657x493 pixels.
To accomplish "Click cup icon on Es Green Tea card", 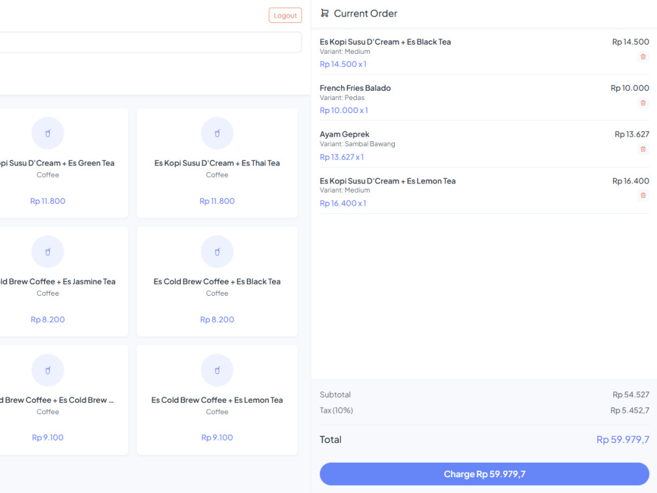I will (x=48, y=133).
